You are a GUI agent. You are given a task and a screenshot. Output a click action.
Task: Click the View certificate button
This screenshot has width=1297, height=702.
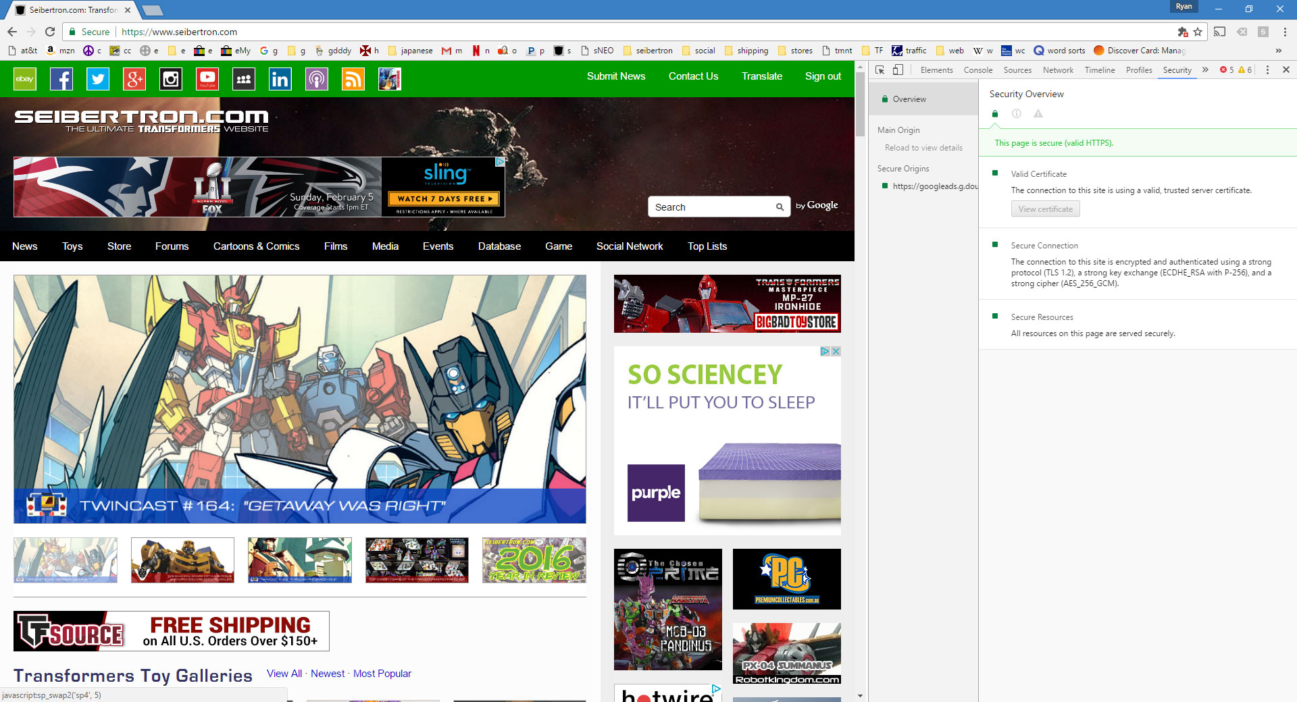click(1045, 209)
